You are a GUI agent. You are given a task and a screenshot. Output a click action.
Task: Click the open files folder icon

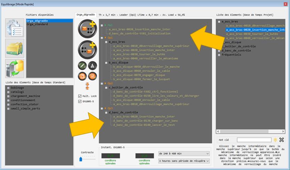tap(15, 48)
